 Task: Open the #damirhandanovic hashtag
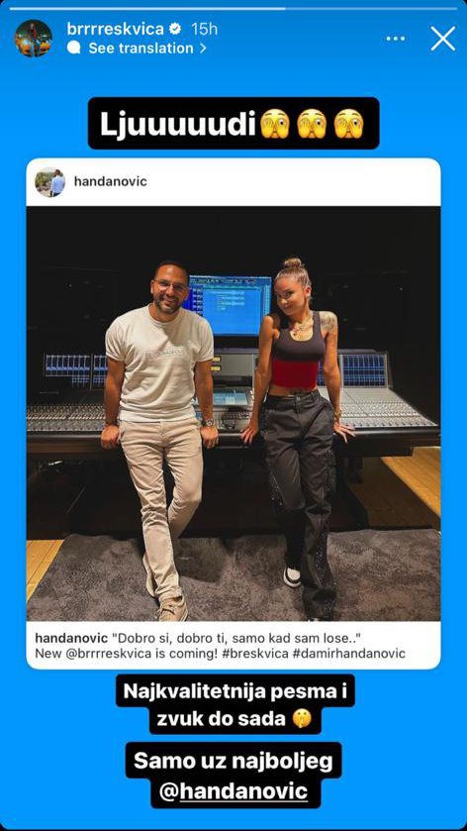348,654
